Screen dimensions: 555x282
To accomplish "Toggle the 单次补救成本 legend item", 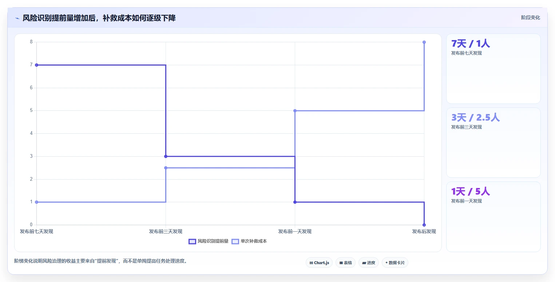I will tap(249, 241).
